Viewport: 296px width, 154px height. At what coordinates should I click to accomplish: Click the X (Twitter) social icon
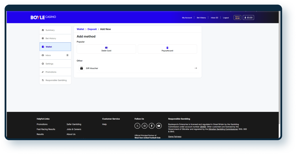tap(137, 126)
